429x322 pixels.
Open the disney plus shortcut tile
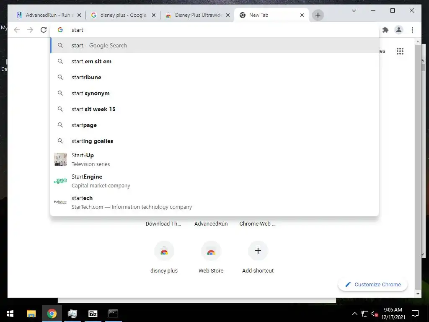(164, 257)
